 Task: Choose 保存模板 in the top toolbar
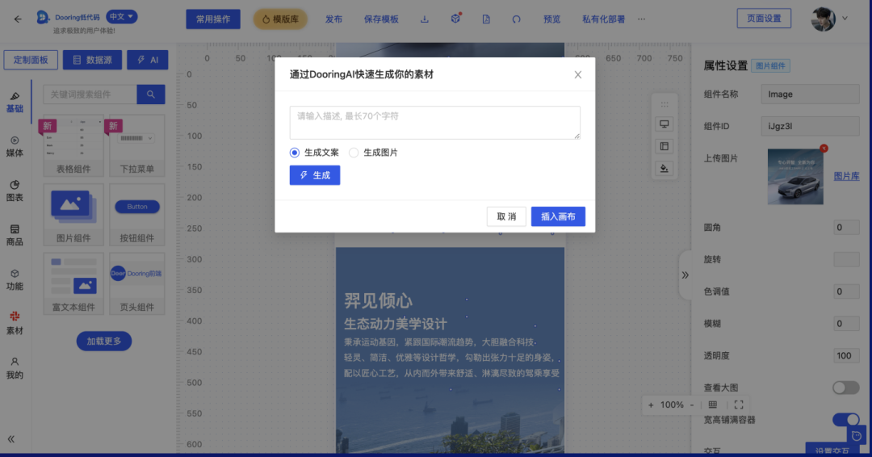(381, 19)
